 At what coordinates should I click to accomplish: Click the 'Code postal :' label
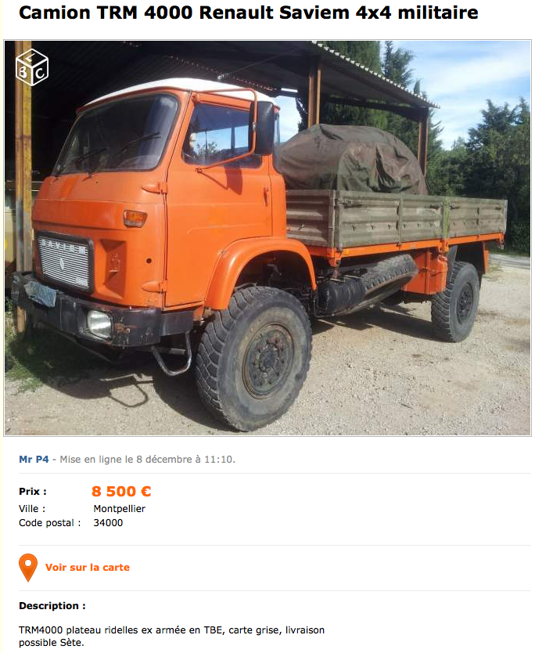click(50, 523)
